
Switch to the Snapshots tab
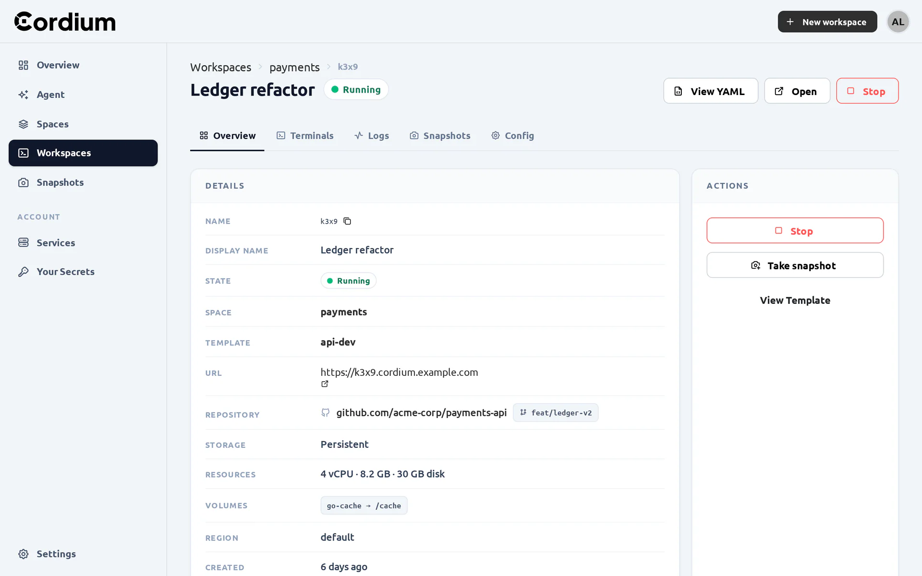pos(440,136)
